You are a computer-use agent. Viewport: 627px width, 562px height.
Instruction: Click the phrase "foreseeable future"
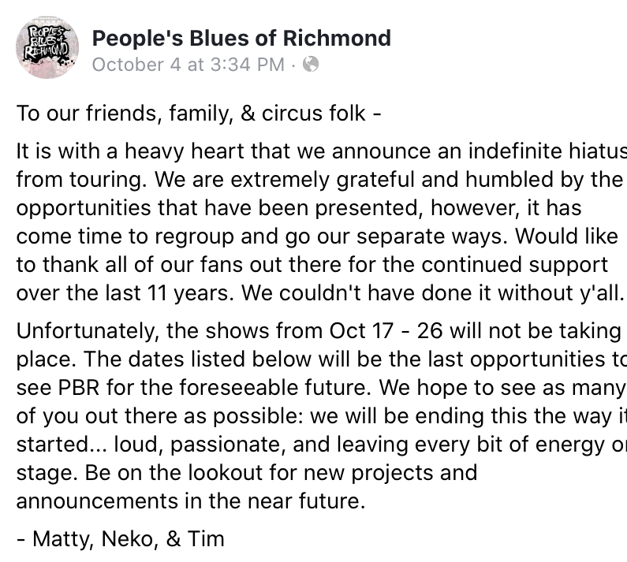tap(275, 387)
